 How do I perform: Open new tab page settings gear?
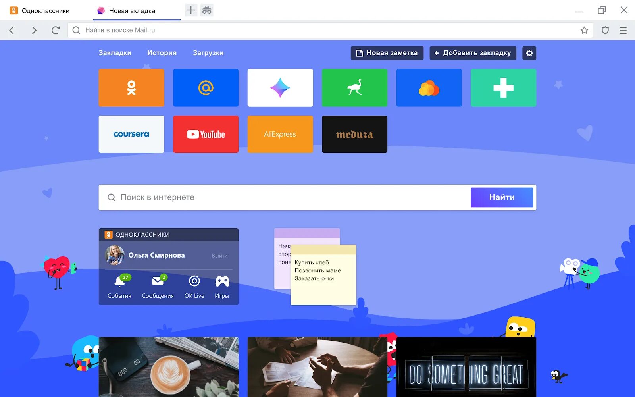click(529, 53)
